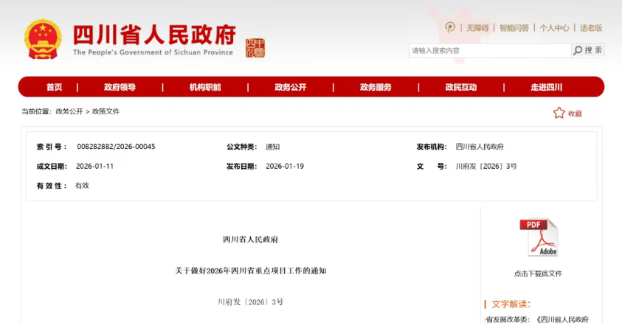This screenshot has height=328, width=622.
Task: Open the 首页 navigation tab
Action: coord(54,87)
